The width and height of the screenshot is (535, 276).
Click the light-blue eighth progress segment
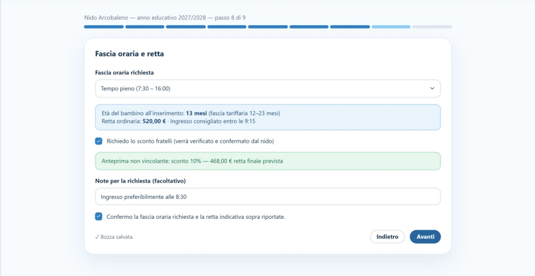coord(391,26)
